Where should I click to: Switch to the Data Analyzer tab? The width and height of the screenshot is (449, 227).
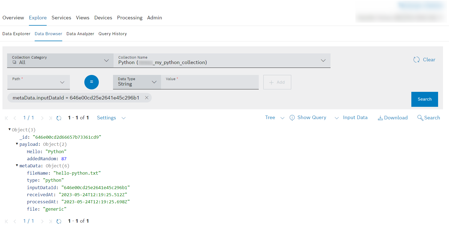[80, 34]
